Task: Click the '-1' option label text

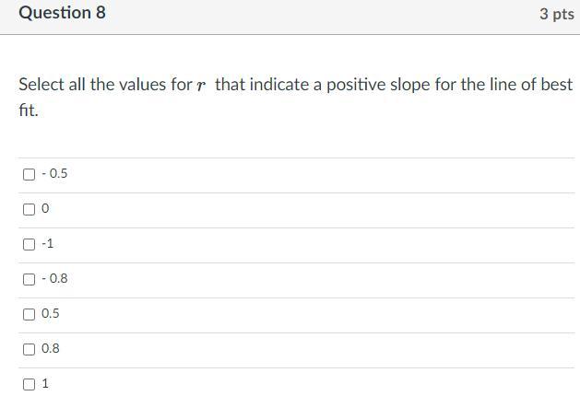Action: tap(48, 244)
